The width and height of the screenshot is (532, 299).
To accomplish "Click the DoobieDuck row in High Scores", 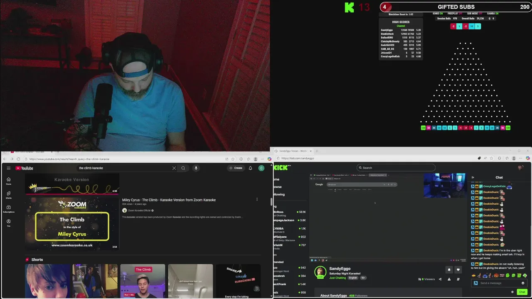I will point(401,34).
